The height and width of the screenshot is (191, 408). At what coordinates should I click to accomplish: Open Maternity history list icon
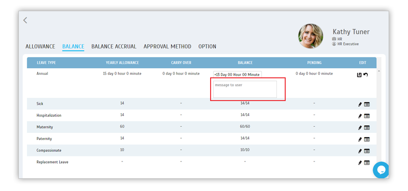click(367, 128)
